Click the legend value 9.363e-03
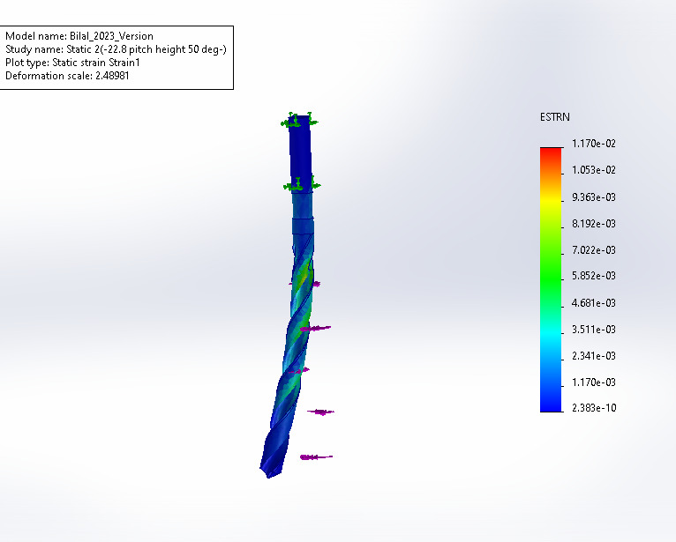The height and width of the screenshot is (542, 676). (x=594, y=197)
